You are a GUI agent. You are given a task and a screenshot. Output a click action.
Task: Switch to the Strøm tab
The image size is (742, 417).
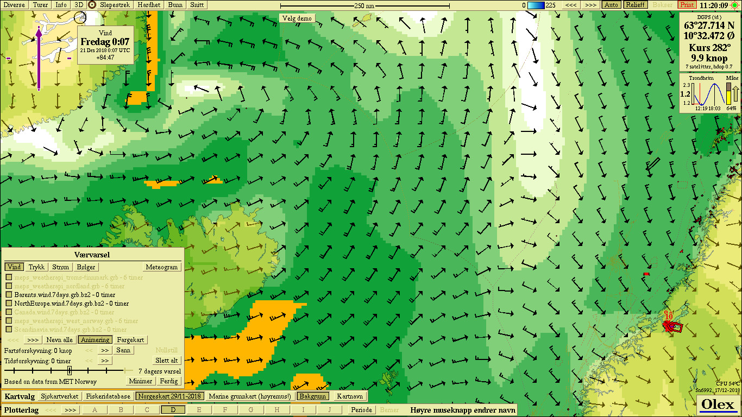60,267
